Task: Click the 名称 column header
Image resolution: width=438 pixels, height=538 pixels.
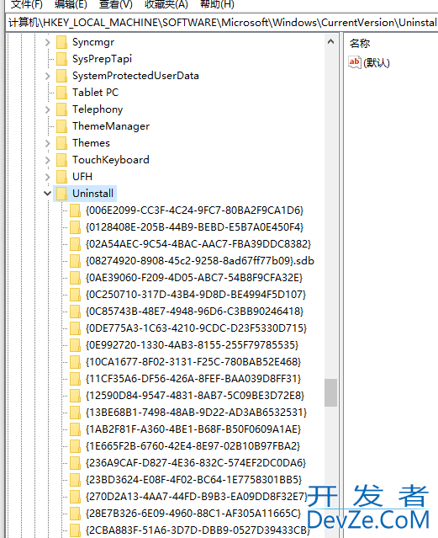Action: 360,43
